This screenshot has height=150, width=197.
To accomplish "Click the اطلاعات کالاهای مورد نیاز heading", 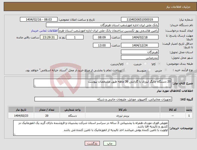I will pos(175,91).
